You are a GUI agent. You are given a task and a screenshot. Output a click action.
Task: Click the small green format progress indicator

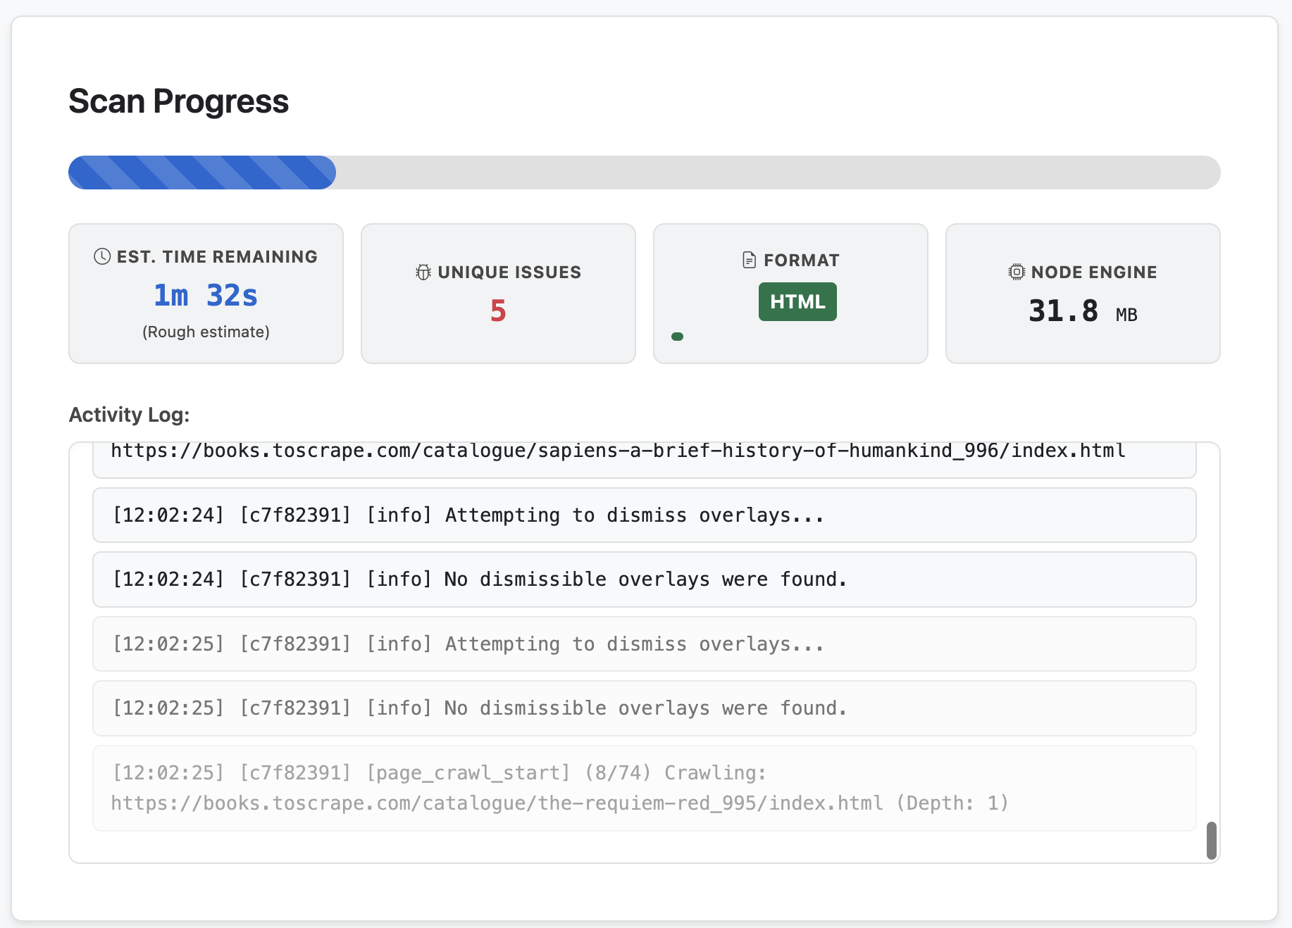pyautogui.click(x=678, y=337)
